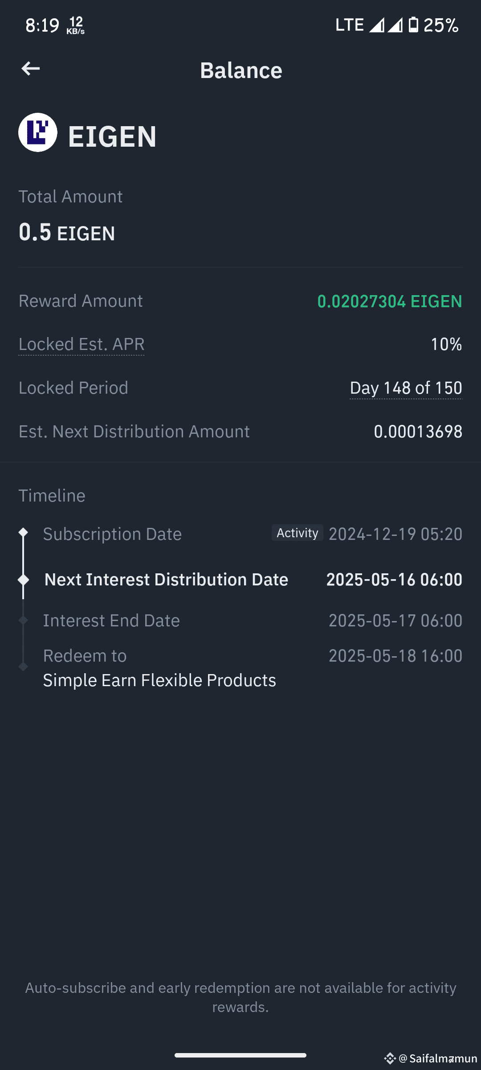The height and width of the screenshot is (1070, 481).
Task: Tap the Balance page title
Action: [x=241, y=70]
